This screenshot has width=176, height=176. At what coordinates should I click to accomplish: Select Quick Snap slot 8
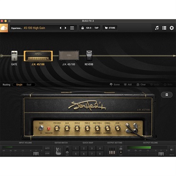(x=100, y=154)
